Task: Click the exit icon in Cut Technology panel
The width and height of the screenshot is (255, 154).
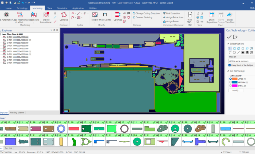Action: 235,37
